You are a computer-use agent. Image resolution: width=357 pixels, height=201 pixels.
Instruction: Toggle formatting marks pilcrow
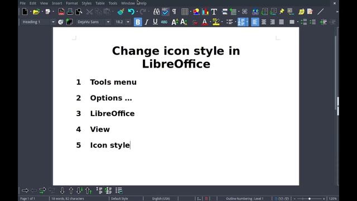pyautogui.click(x=174, y=11)
